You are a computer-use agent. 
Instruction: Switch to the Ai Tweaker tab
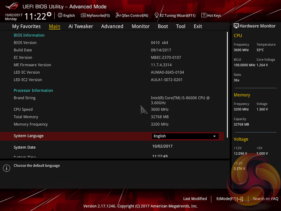81,26
